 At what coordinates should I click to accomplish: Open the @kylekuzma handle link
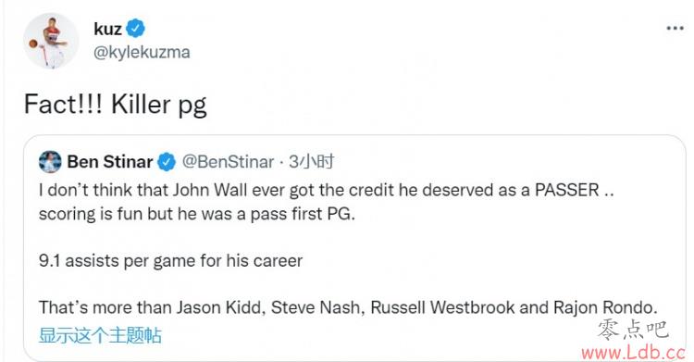142,52
